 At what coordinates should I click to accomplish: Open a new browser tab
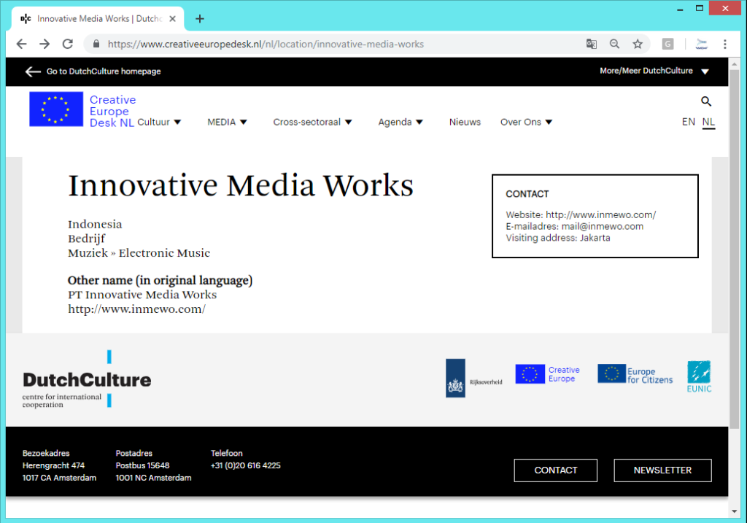pos(200,18)
